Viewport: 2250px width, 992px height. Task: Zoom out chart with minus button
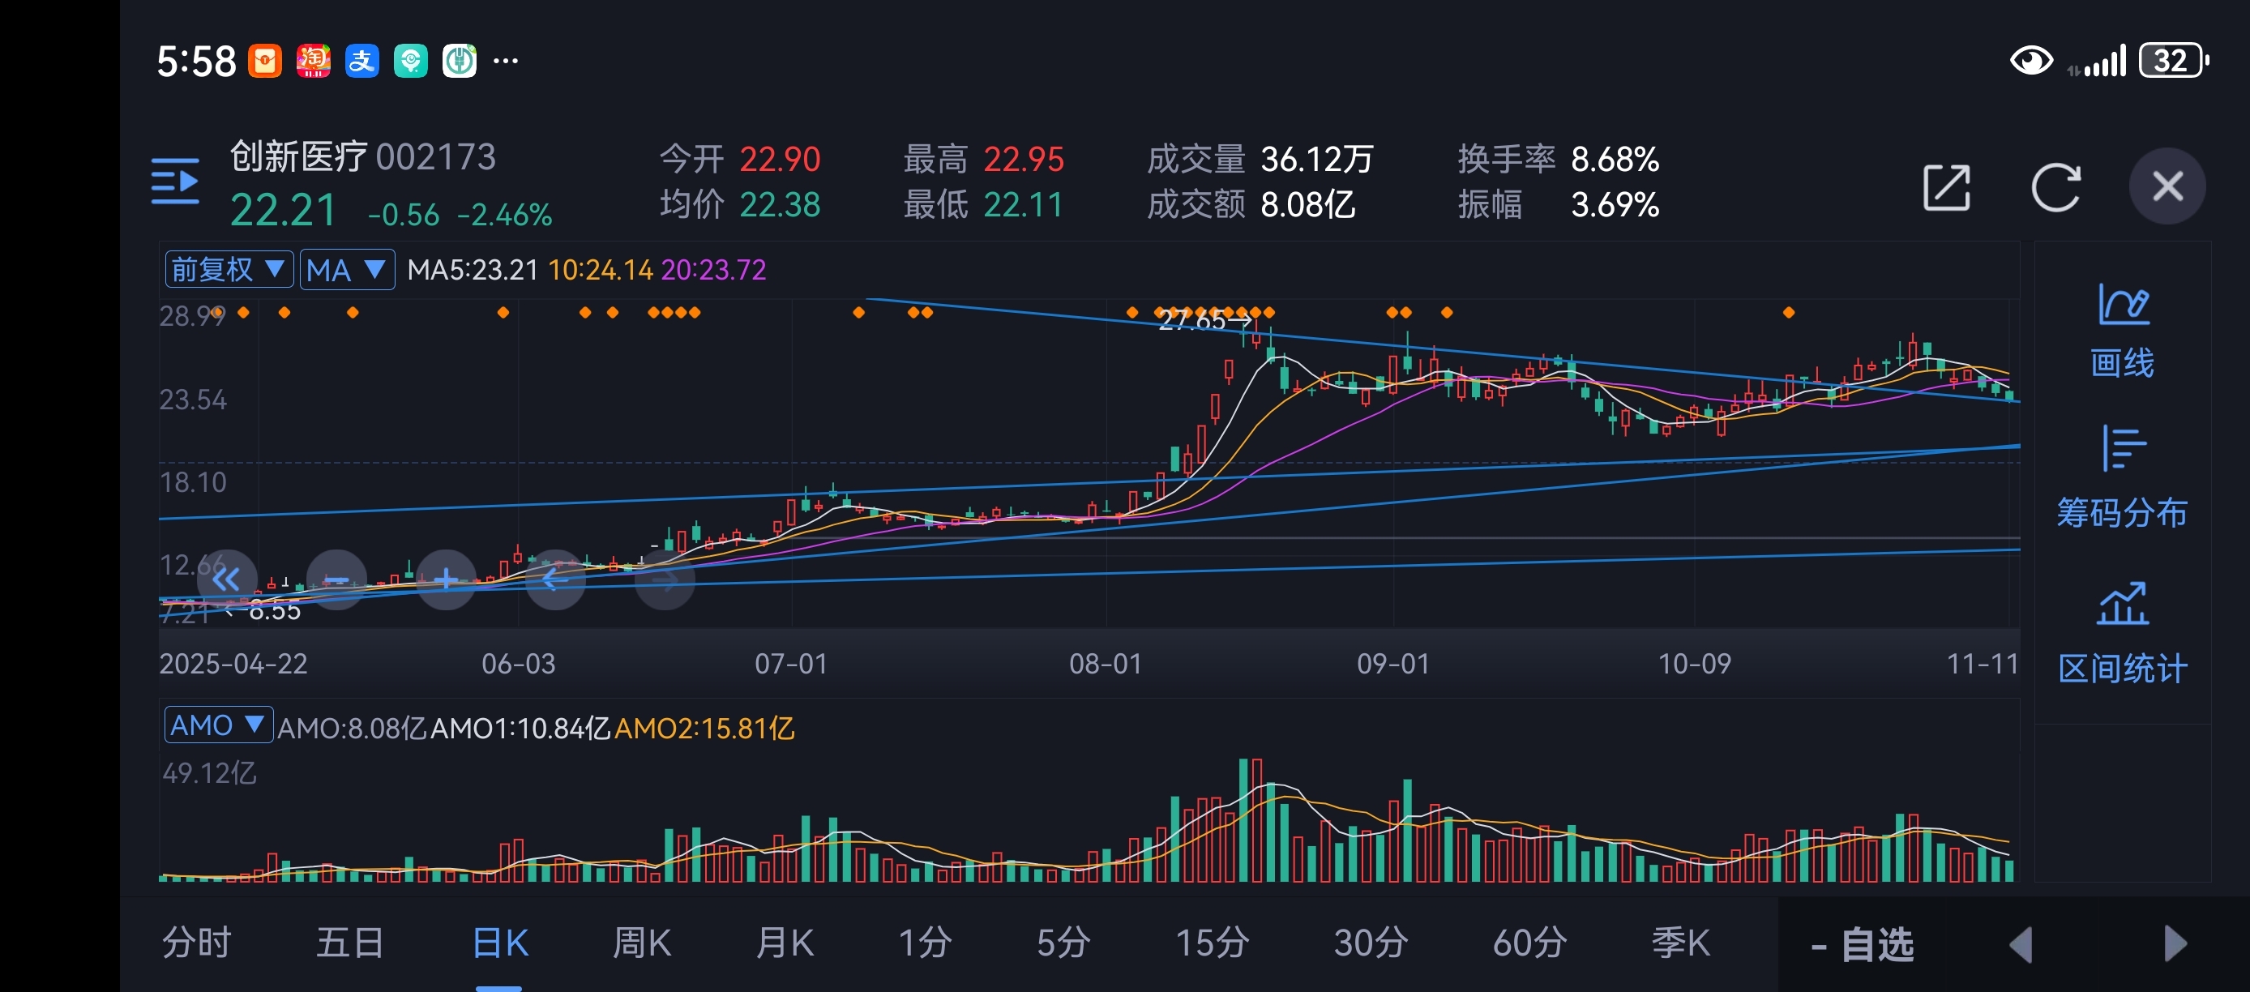click(x=336, y=579)
